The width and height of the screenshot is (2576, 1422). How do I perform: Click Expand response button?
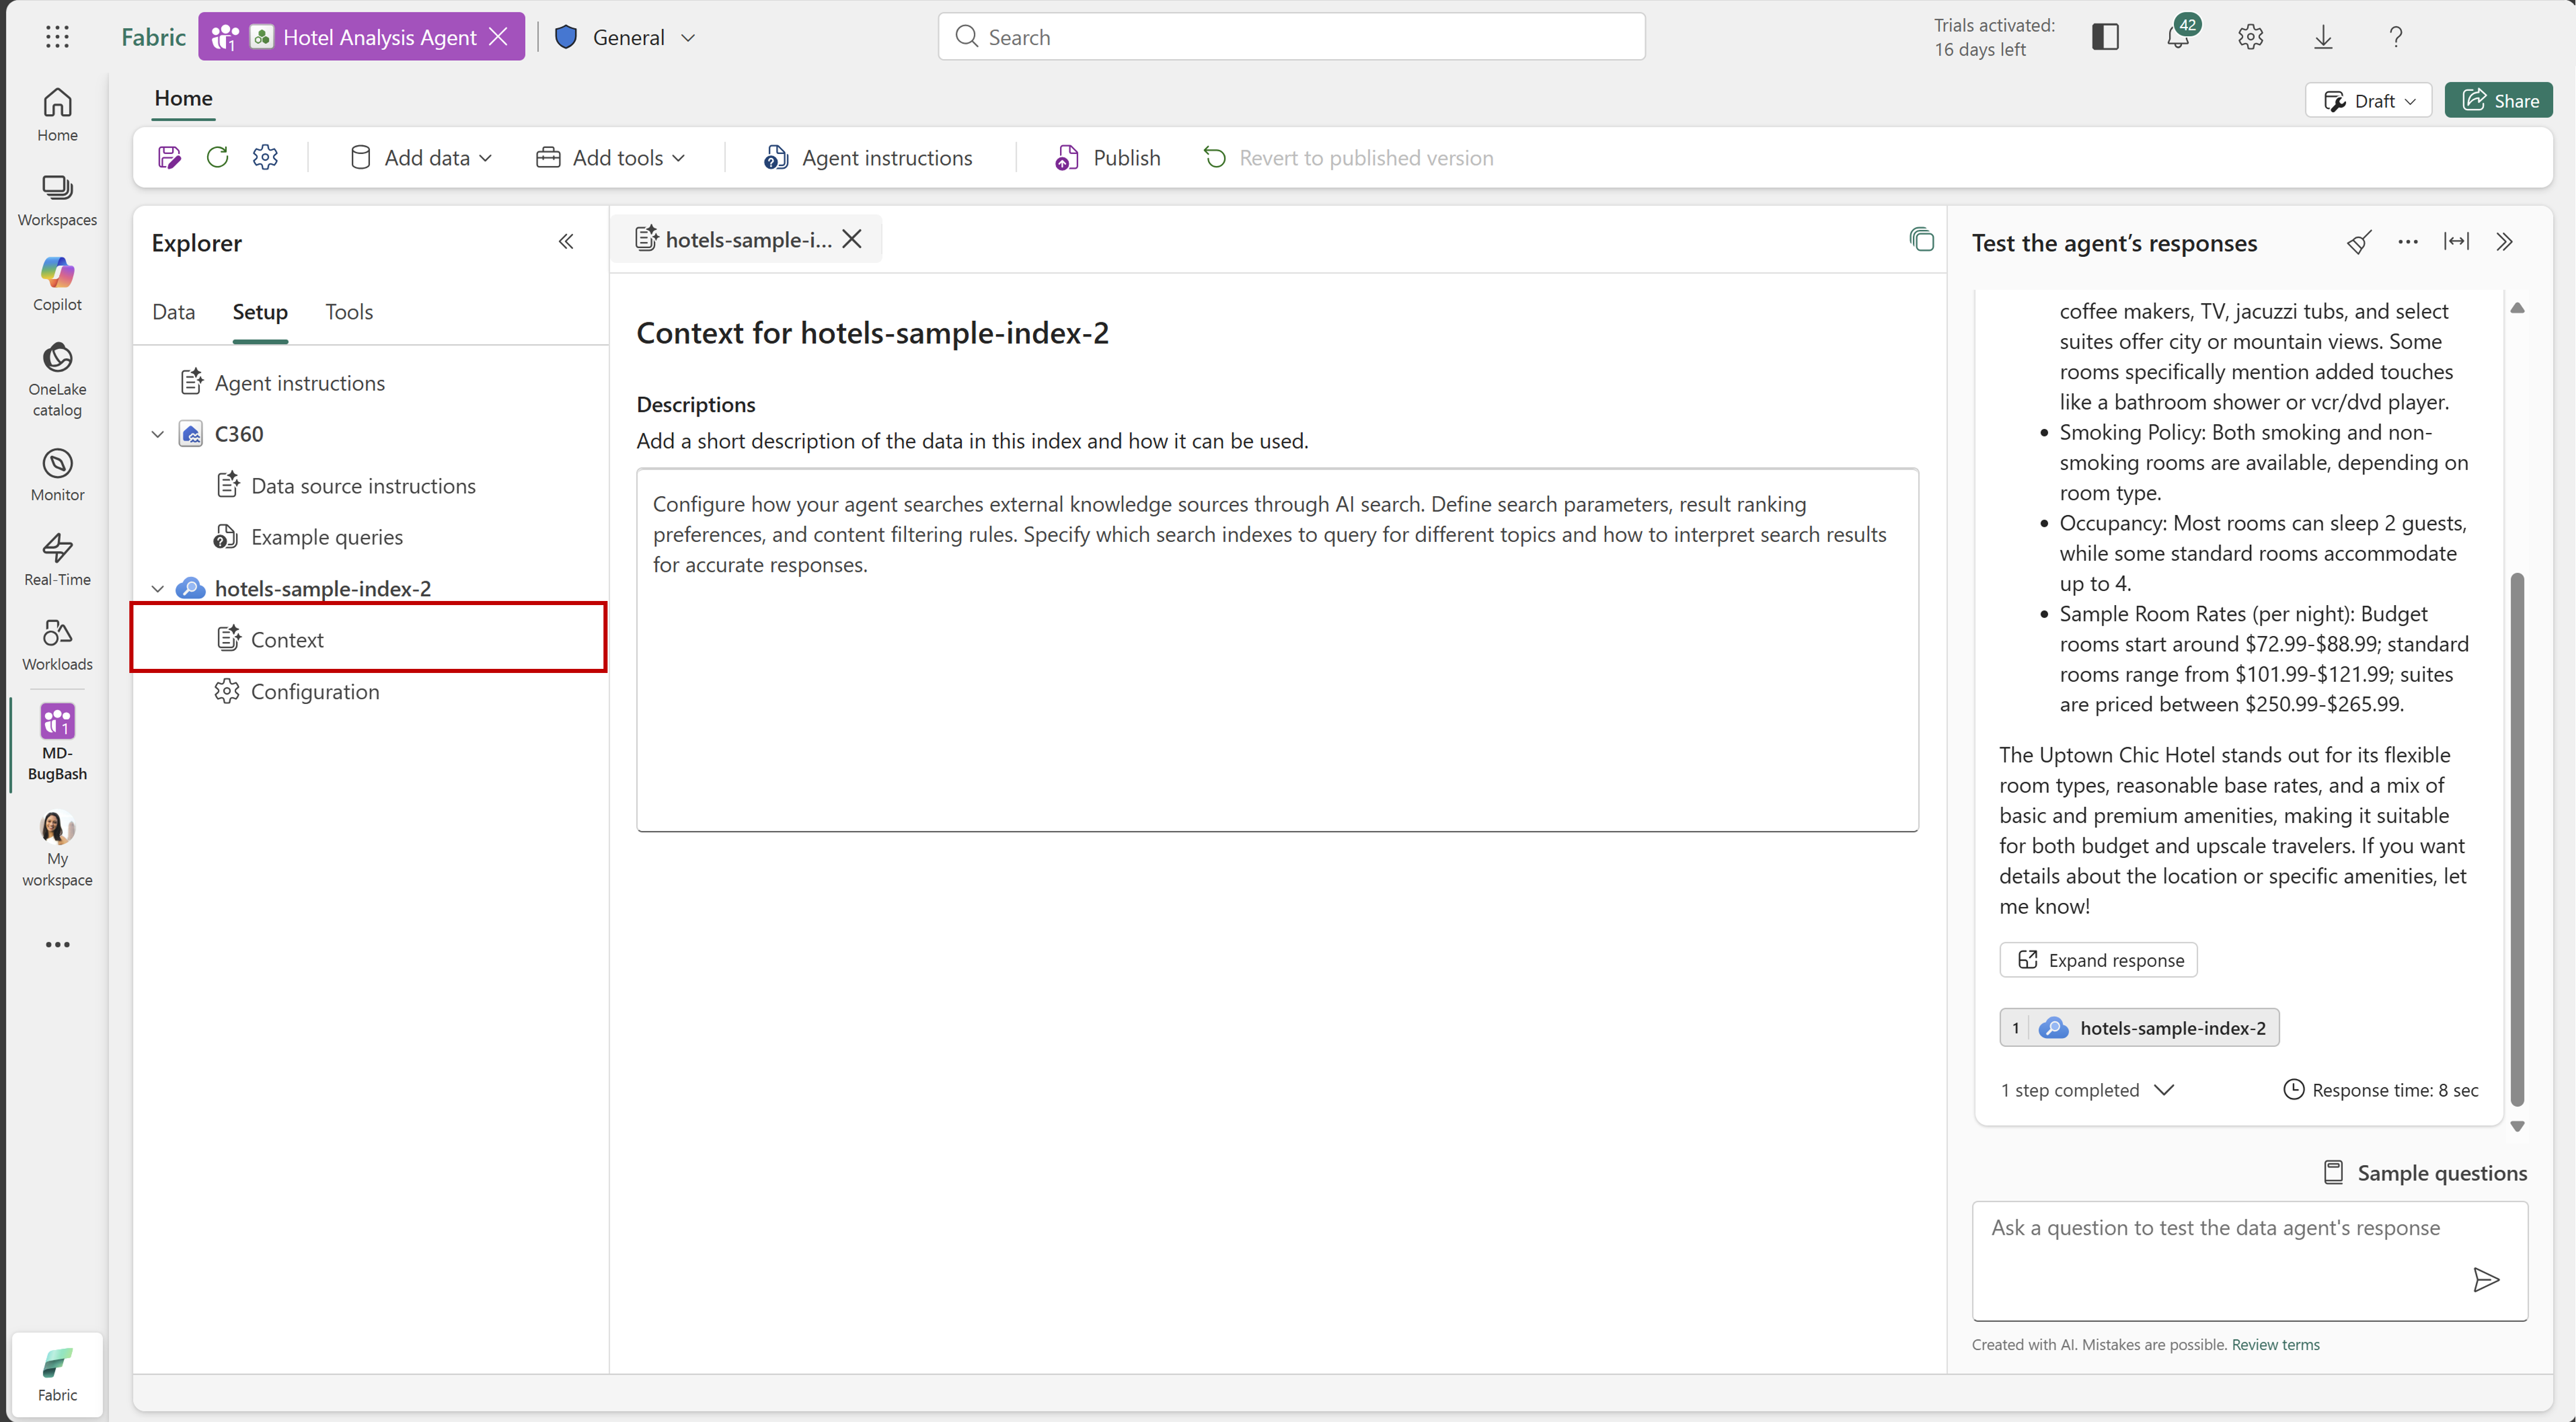2098,960
